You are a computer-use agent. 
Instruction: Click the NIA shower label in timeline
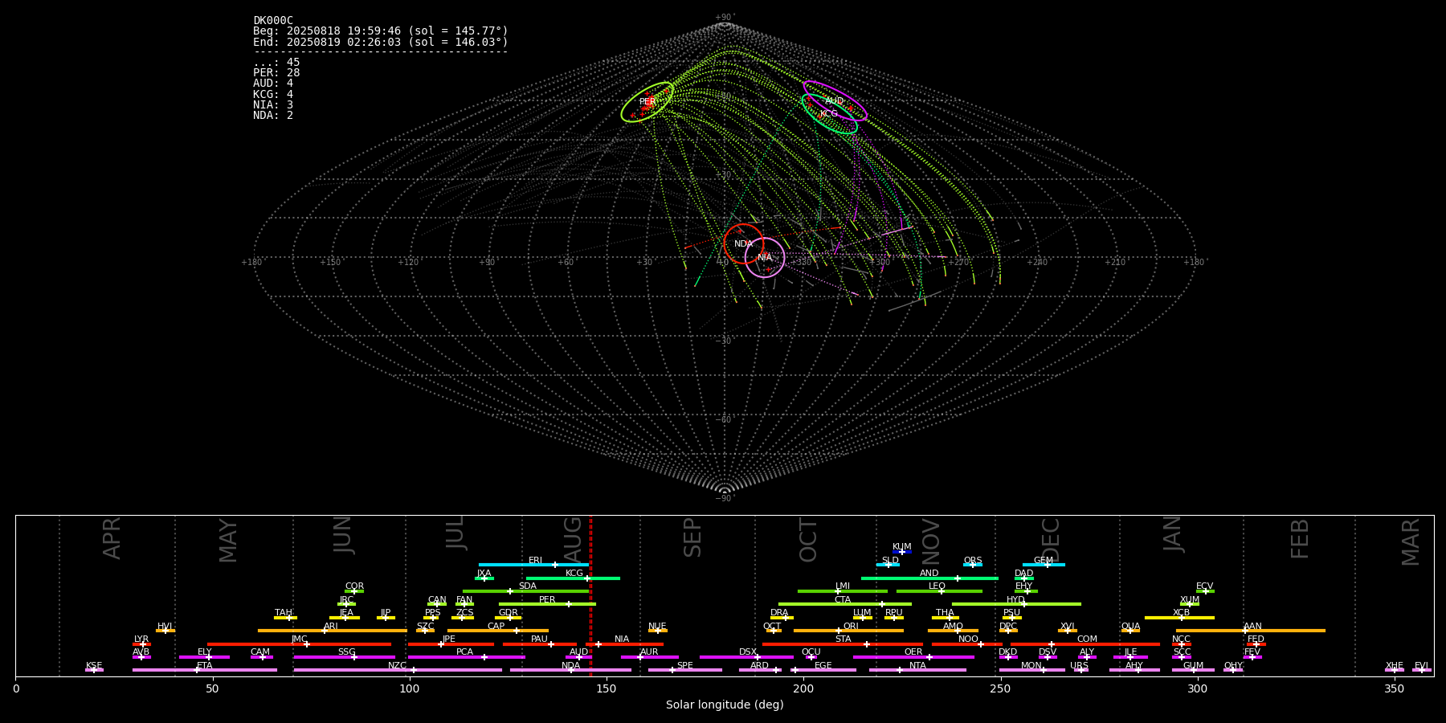622,639
